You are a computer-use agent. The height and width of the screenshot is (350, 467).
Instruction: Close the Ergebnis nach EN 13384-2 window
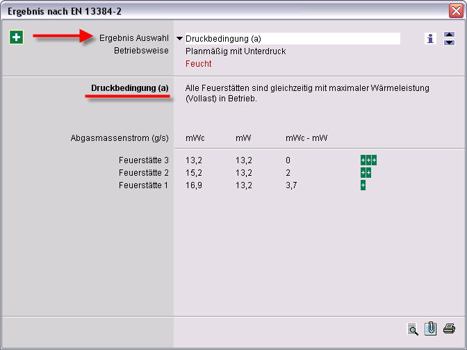(x=455, y=10)
